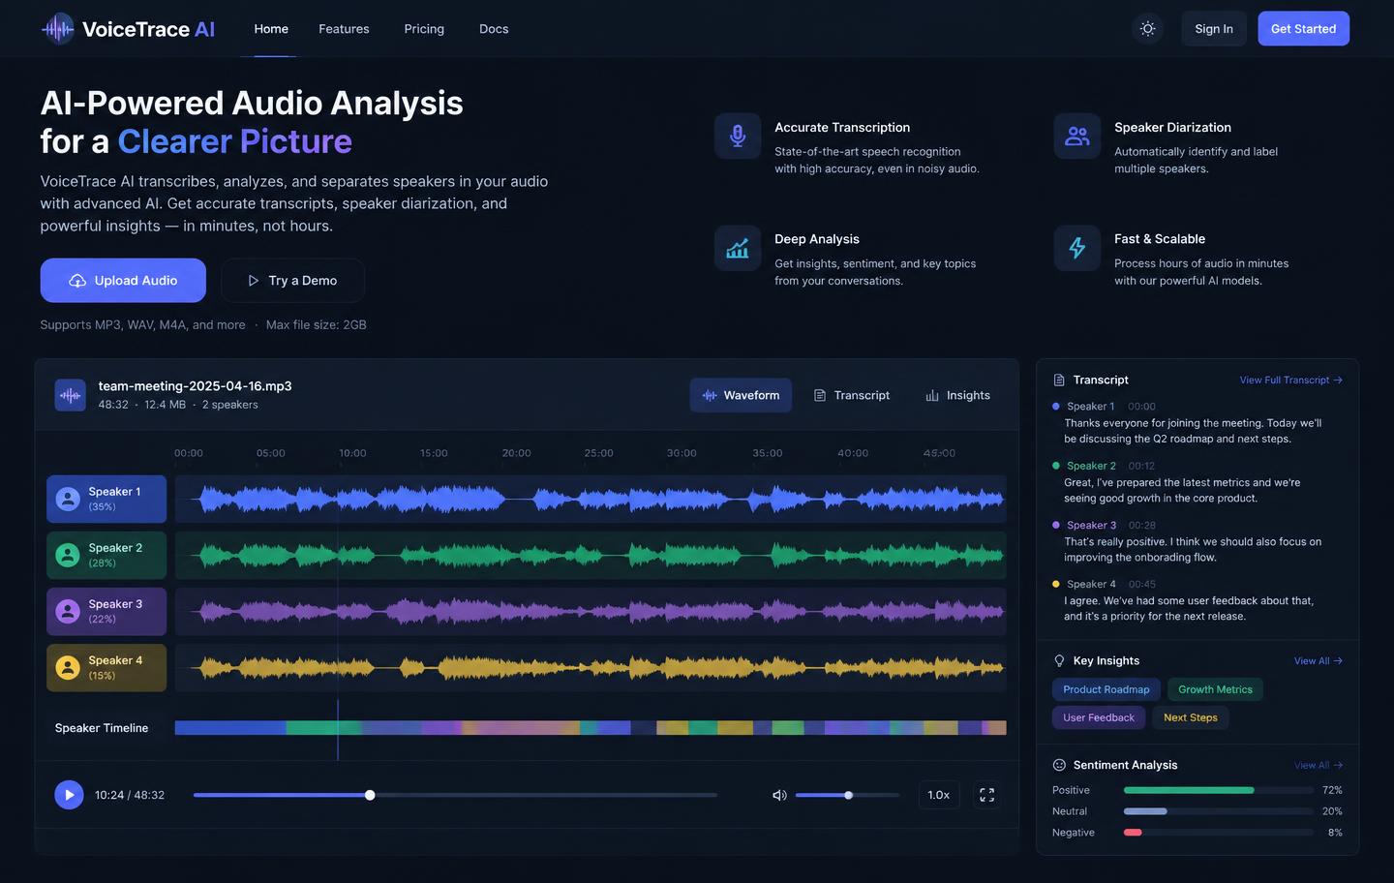Click the Sign In button
1394x883 pixels.
coord(1214,29)
